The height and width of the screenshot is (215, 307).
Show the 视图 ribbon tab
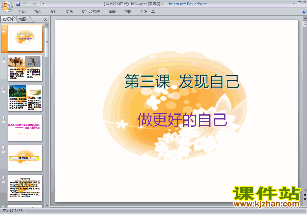point(128,12)
